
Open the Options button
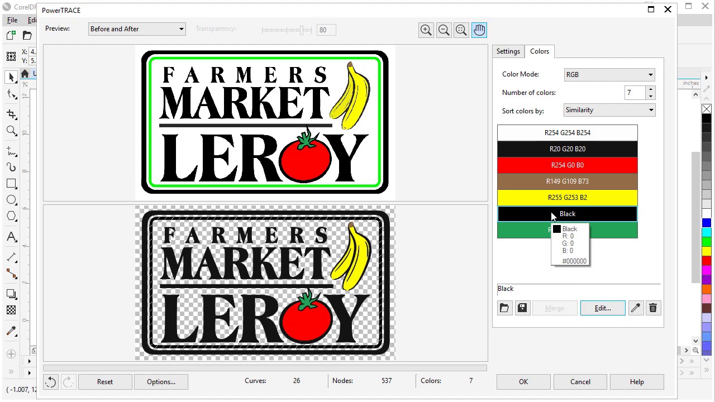[161, 382]
